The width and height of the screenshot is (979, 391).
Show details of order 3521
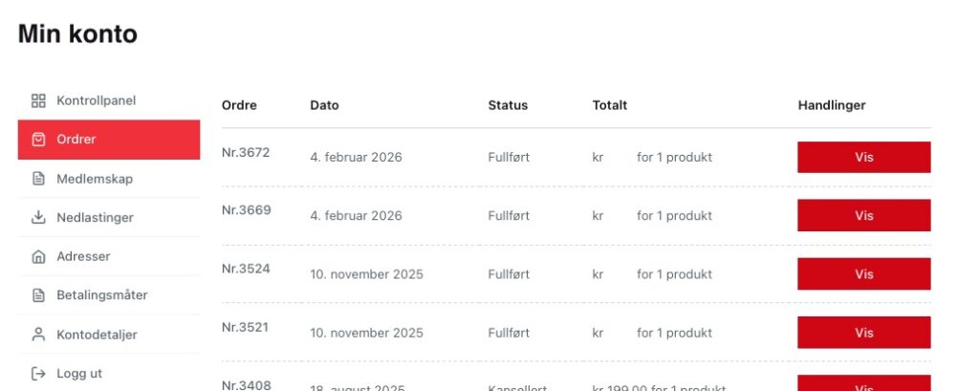(863, 333)
